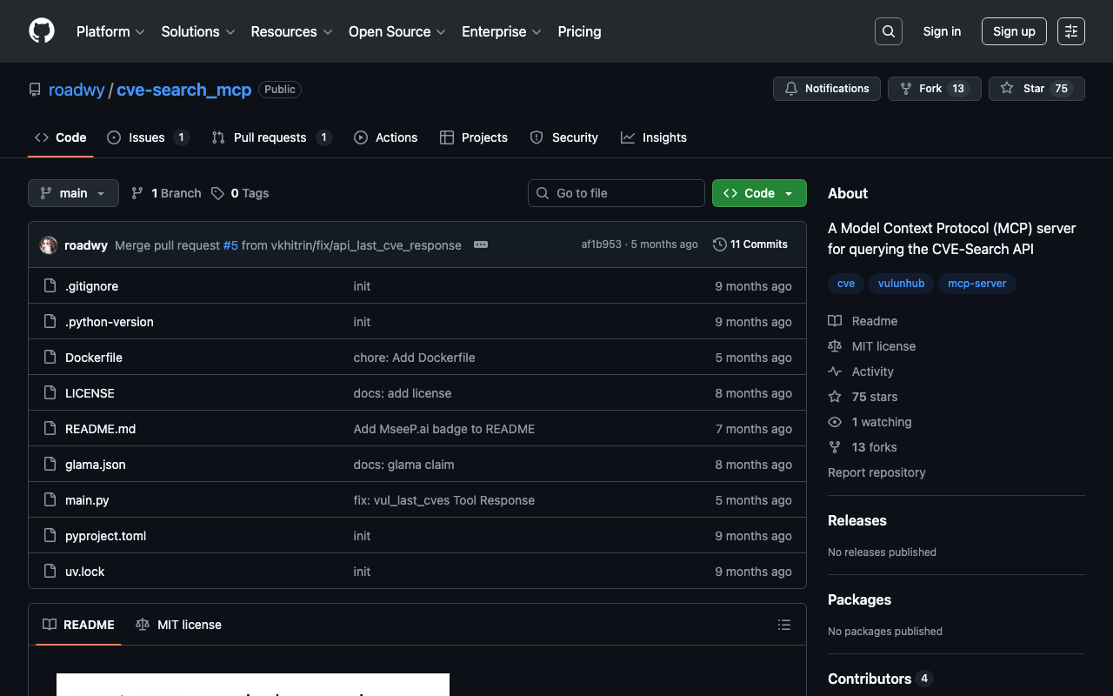Open the main branch dropdown
Screen dimensions: 1113x696
(73, 193)
